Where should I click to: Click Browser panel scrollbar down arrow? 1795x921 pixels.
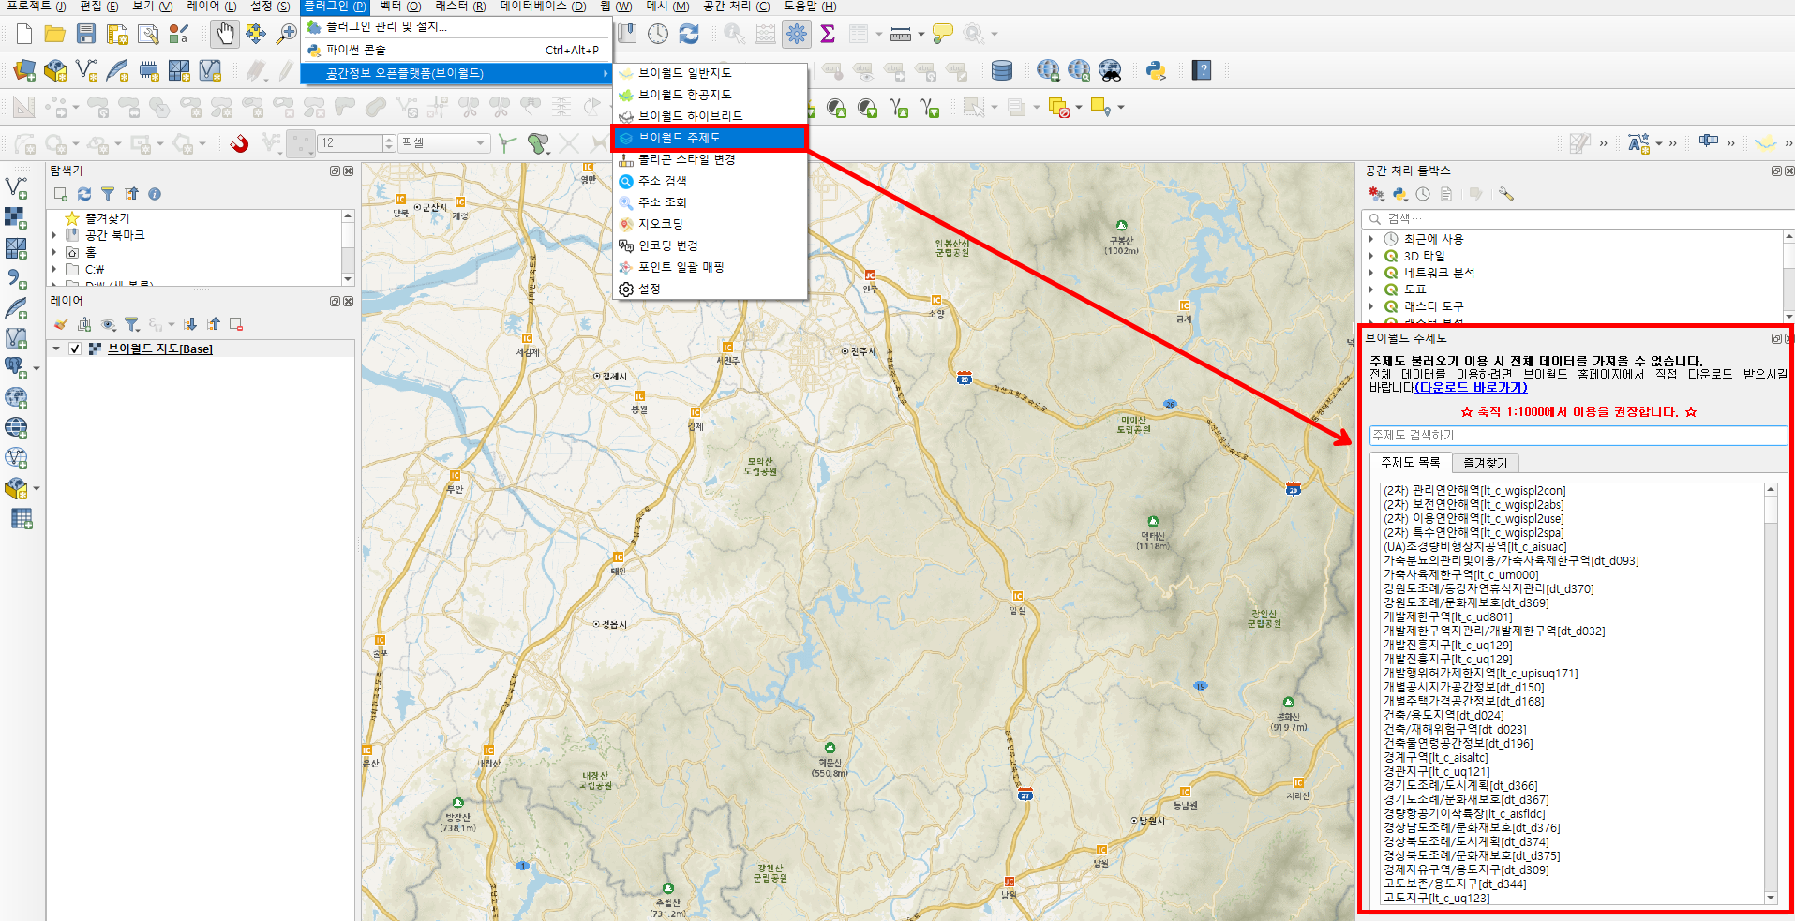(348, 278)
